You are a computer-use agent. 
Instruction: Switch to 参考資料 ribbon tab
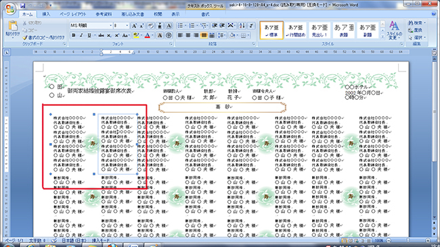(x=104, y=14)
